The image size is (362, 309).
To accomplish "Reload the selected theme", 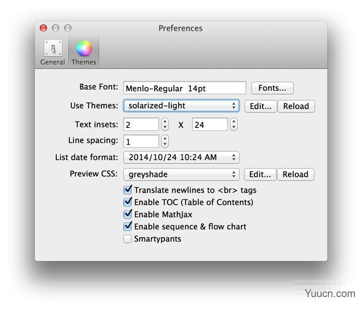I will (x=296, y=106).
